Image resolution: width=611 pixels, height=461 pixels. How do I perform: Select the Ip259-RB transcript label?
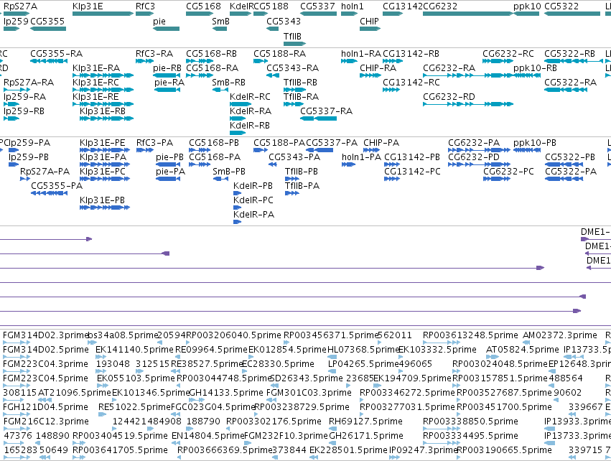[x=24, y=111]
